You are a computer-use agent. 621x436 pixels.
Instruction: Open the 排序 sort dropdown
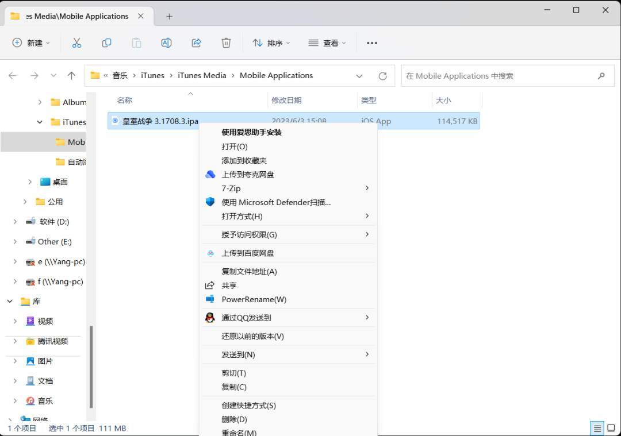[x=271, y=43]
